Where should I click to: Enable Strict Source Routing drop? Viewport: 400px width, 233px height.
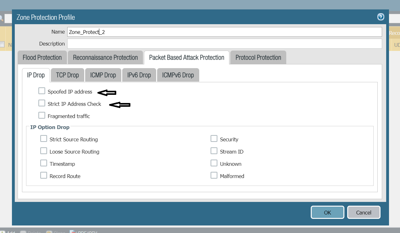tap(44, 138)
